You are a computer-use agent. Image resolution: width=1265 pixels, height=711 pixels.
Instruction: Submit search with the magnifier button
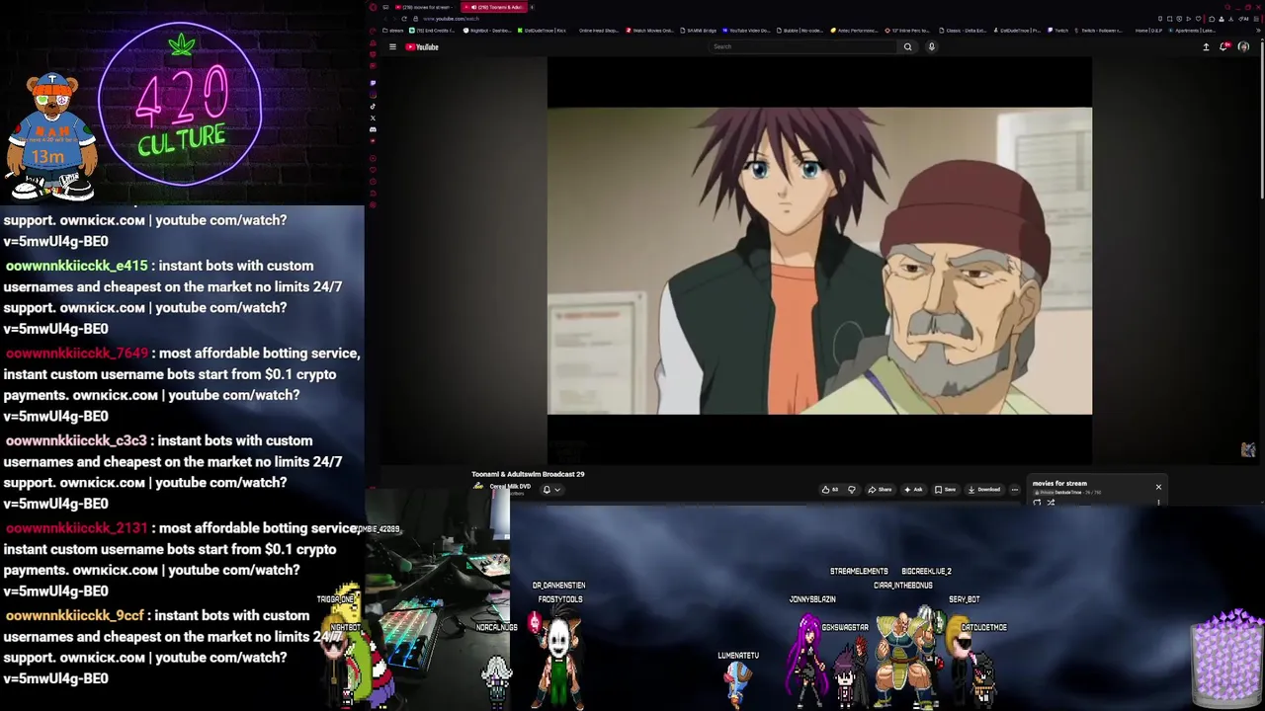907,46
